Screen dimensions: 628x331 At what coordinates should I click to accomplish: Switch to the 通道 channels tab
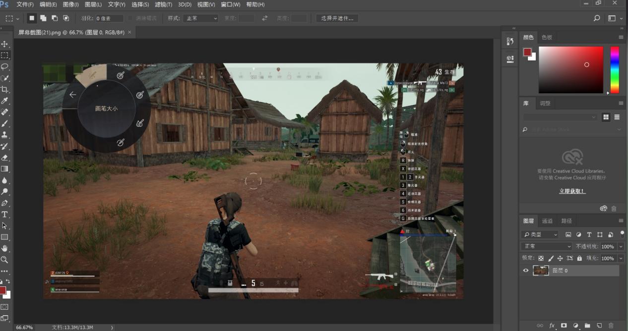coord(548,221)
